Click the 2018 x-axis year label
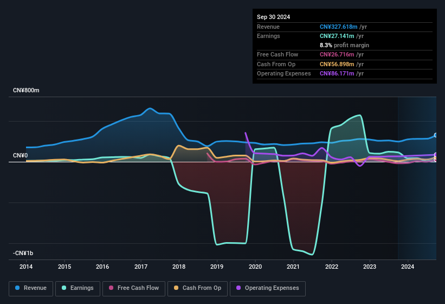 [179, 267]
